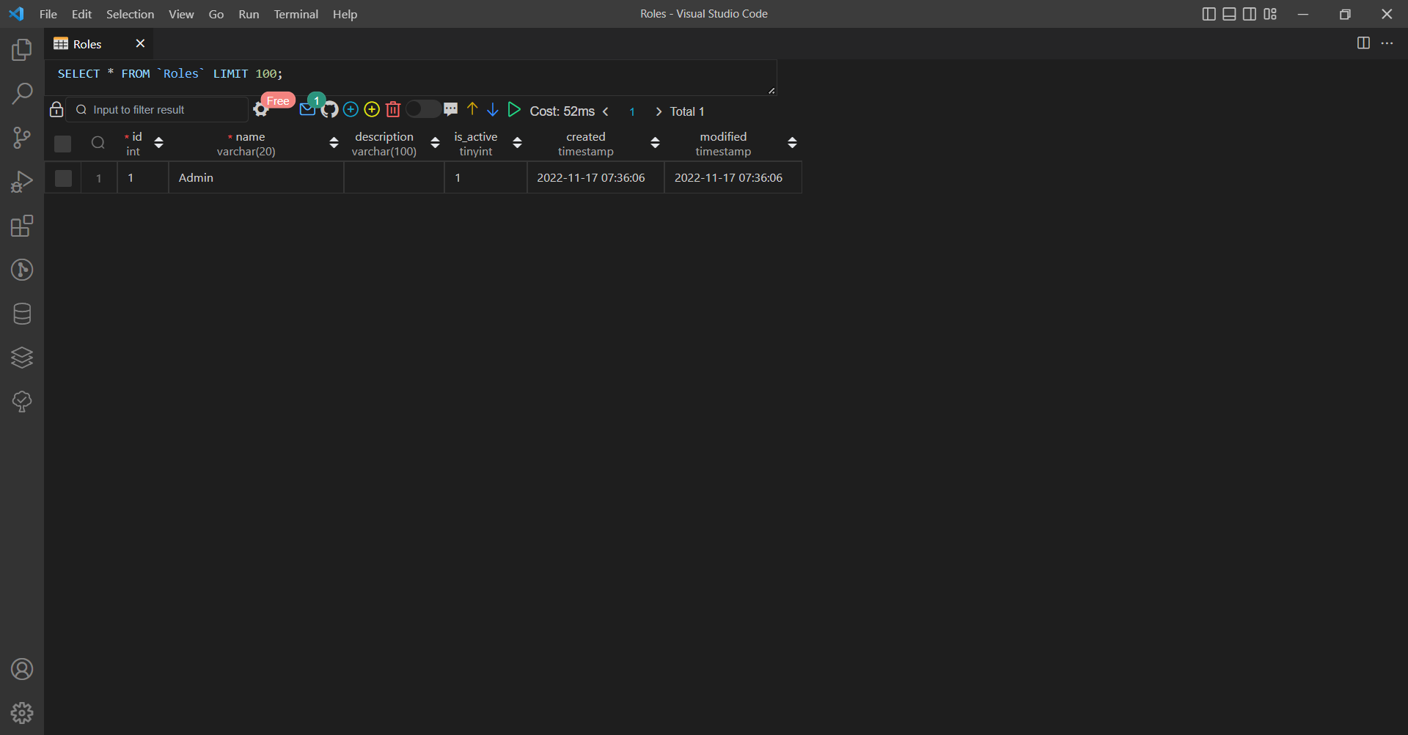
Task: Open the Run and Debug view
Action: pyautogui.click(x=22, y=182)
